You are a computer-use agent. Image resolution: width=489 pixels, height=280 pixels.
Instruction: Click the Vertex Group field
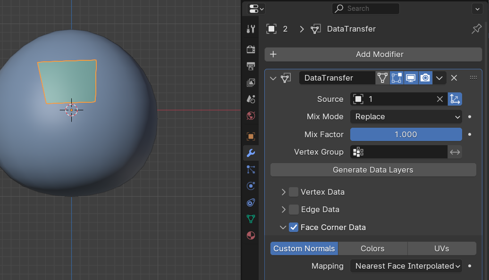[399, 152]
